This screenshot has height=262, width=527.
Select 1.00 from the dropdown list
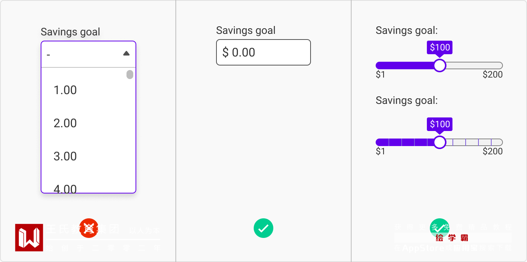65,90
